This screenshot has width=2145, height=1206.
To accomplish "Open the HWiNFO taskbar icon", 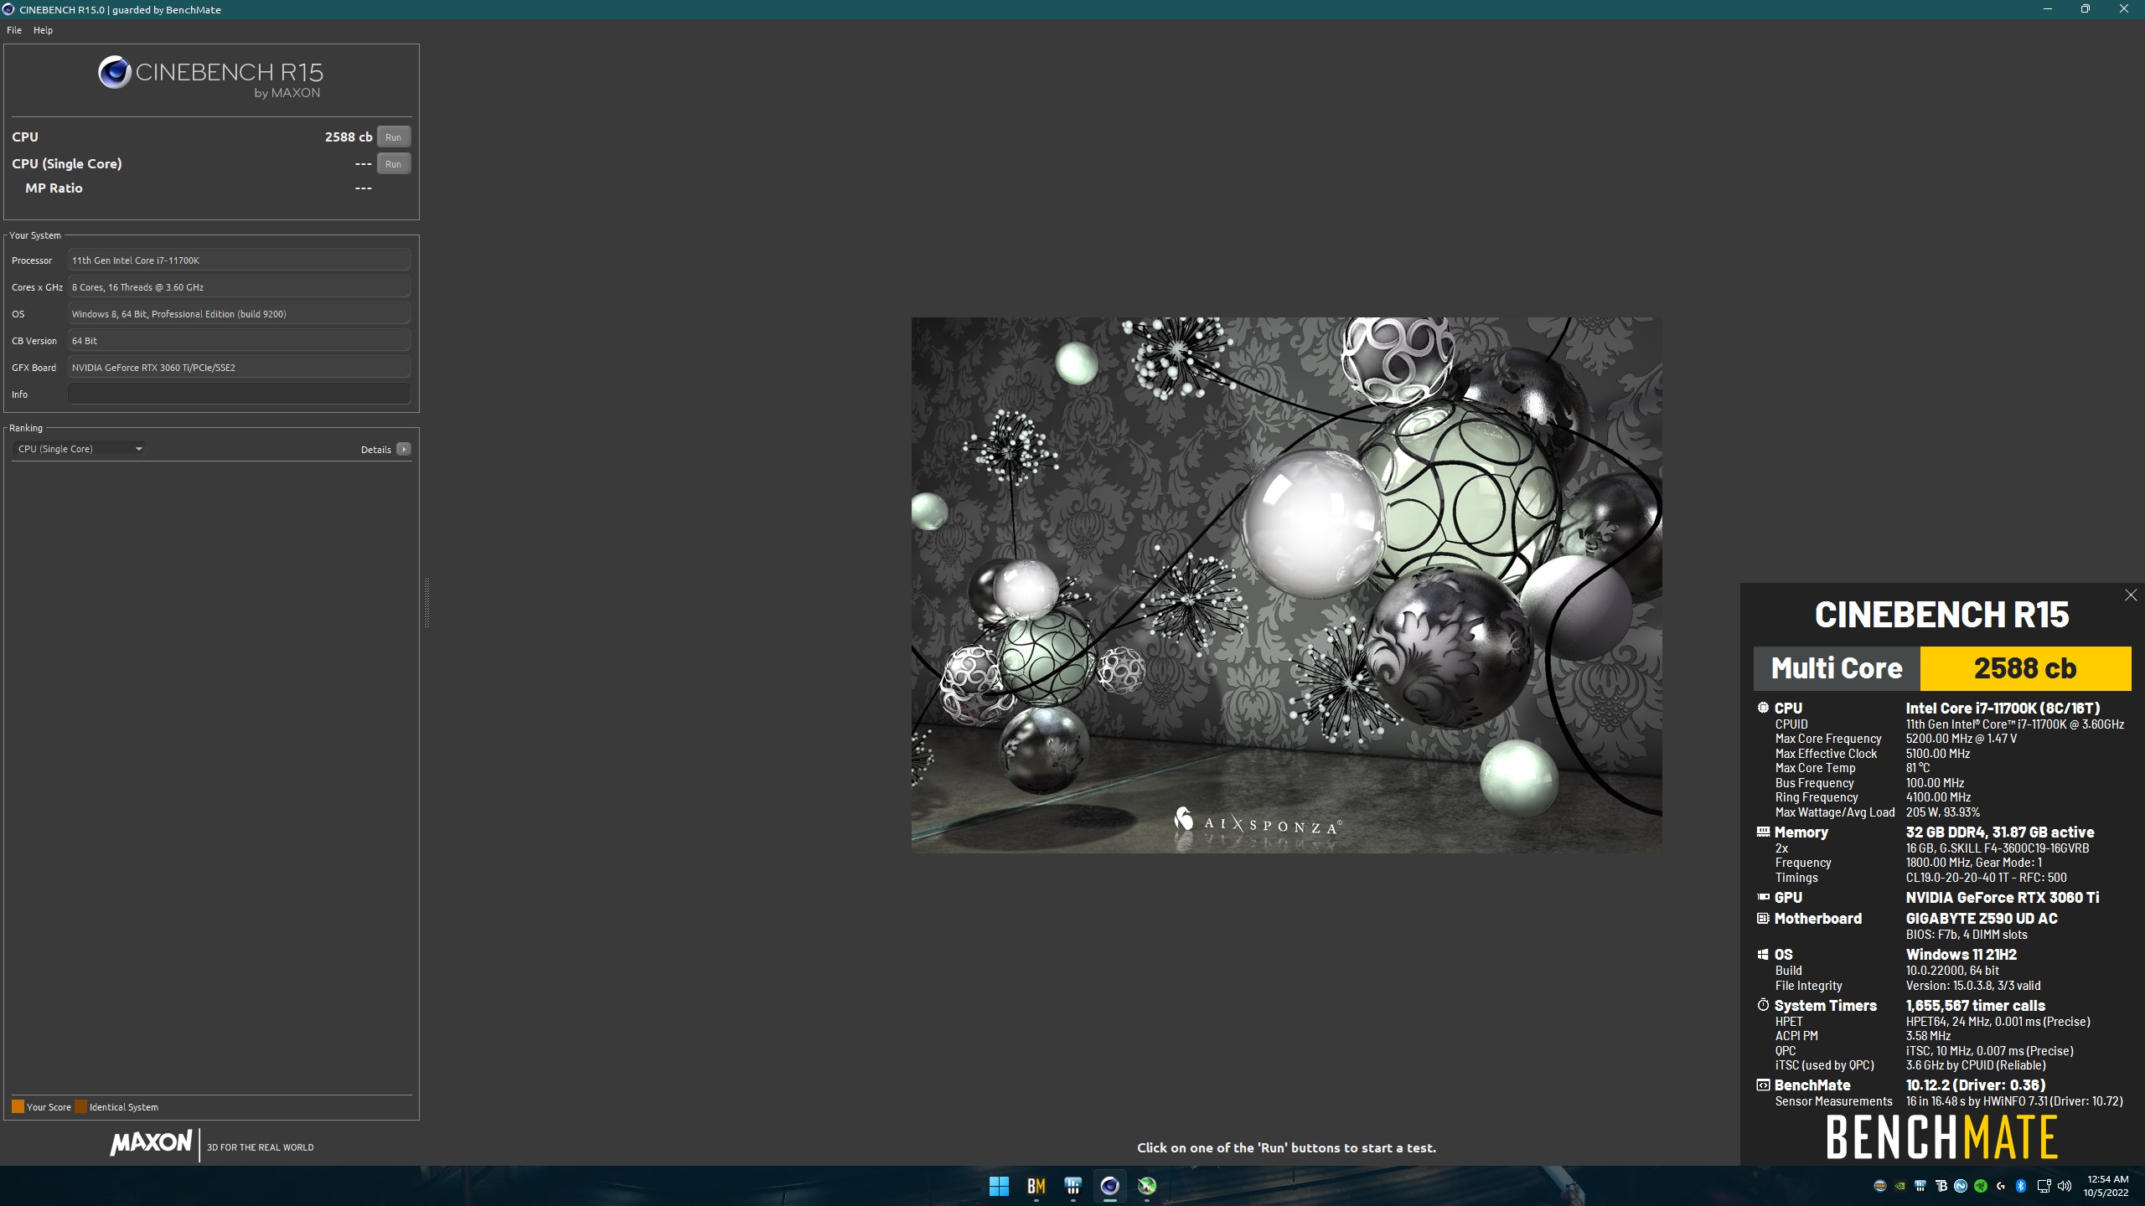I will tap(1072, 1186).
